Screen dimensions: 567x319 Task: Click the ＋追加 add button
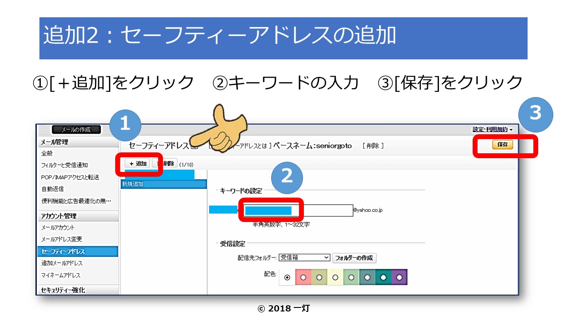point(138,163)
